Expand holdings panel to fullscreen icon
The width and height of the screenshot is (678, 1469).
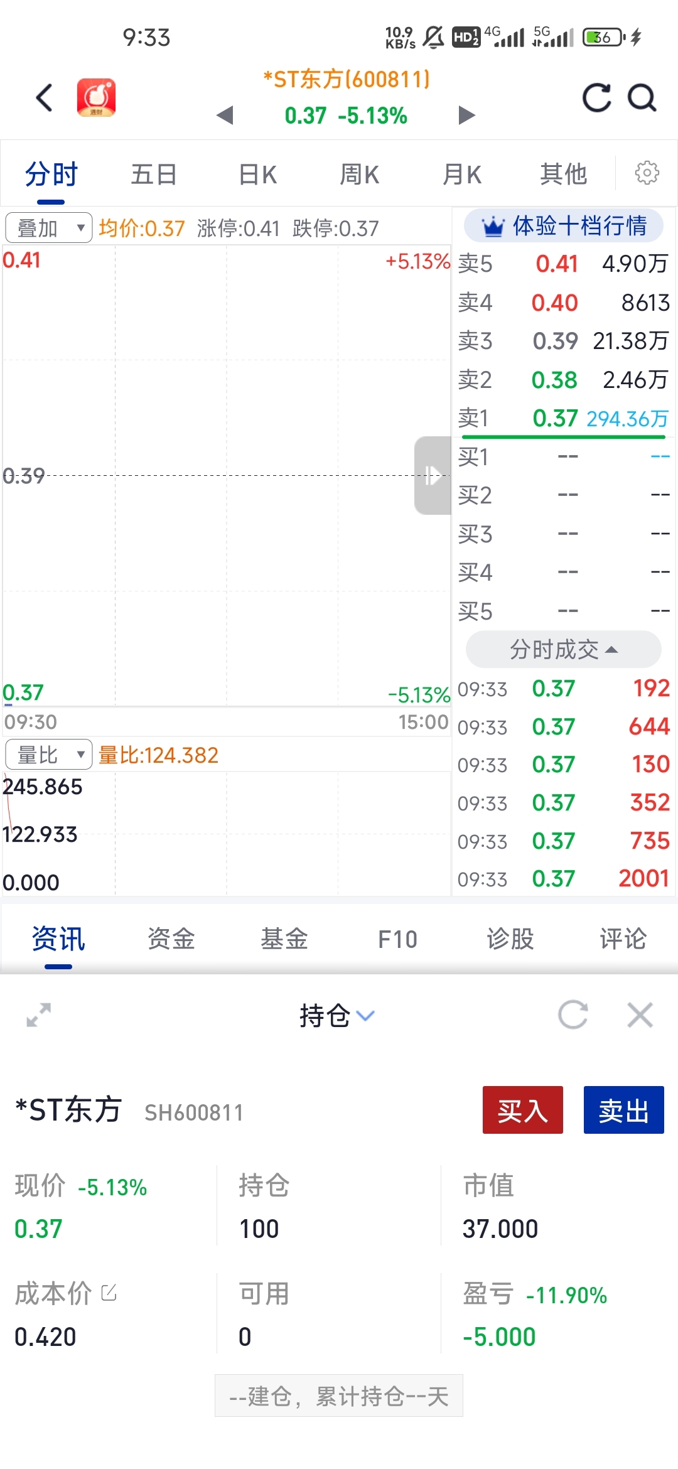click(39, 1014)
